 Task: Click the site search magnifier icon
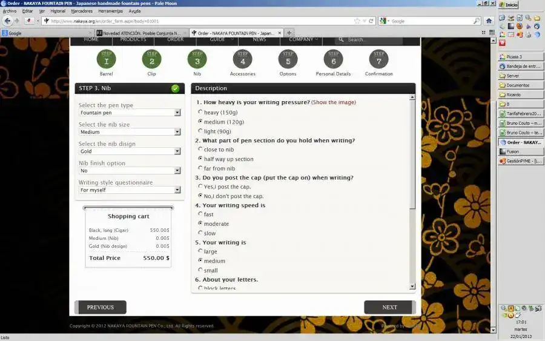(342, 39)
